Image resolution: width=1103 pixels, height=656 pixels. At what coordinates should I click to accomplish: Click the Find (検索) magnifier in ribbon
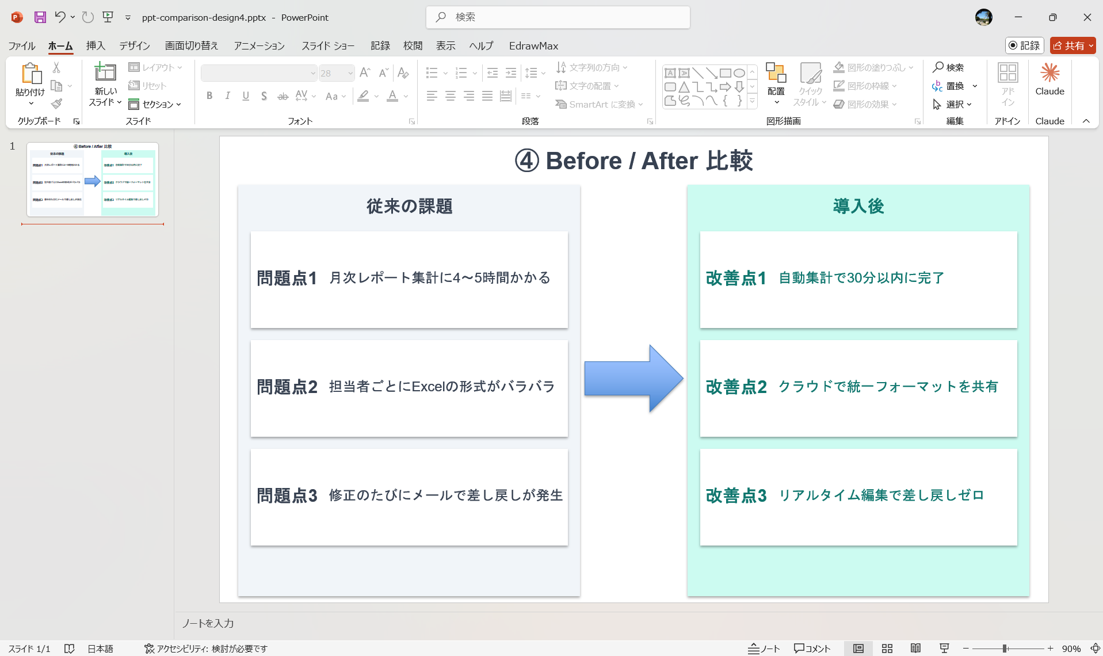point(948,67)
